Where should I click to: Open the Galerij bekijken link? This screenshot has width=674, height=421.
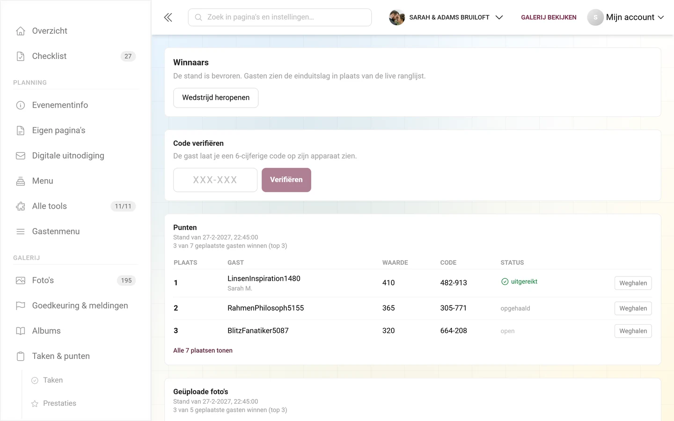click(549, 17)
